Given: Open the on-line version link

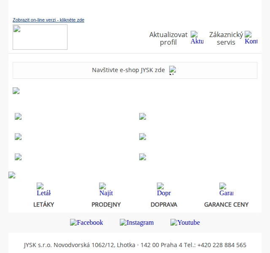Looking at the screenshot, I should pos(49,20).
